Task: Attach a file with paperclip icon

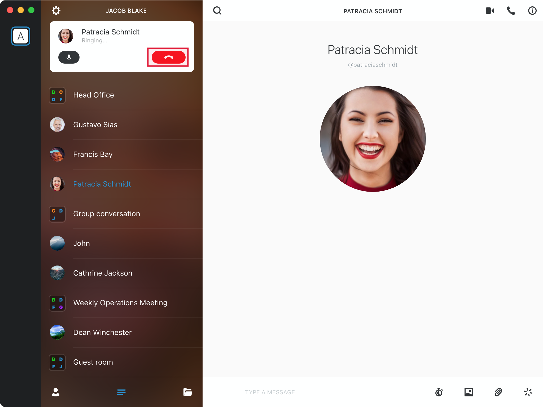Action: point(498,392)
